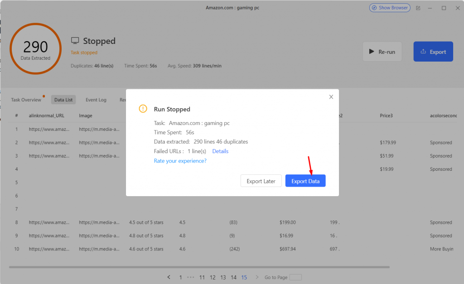Click the $19.99 price cell
This screenshot has height=284, width=464.
point(387,169)
